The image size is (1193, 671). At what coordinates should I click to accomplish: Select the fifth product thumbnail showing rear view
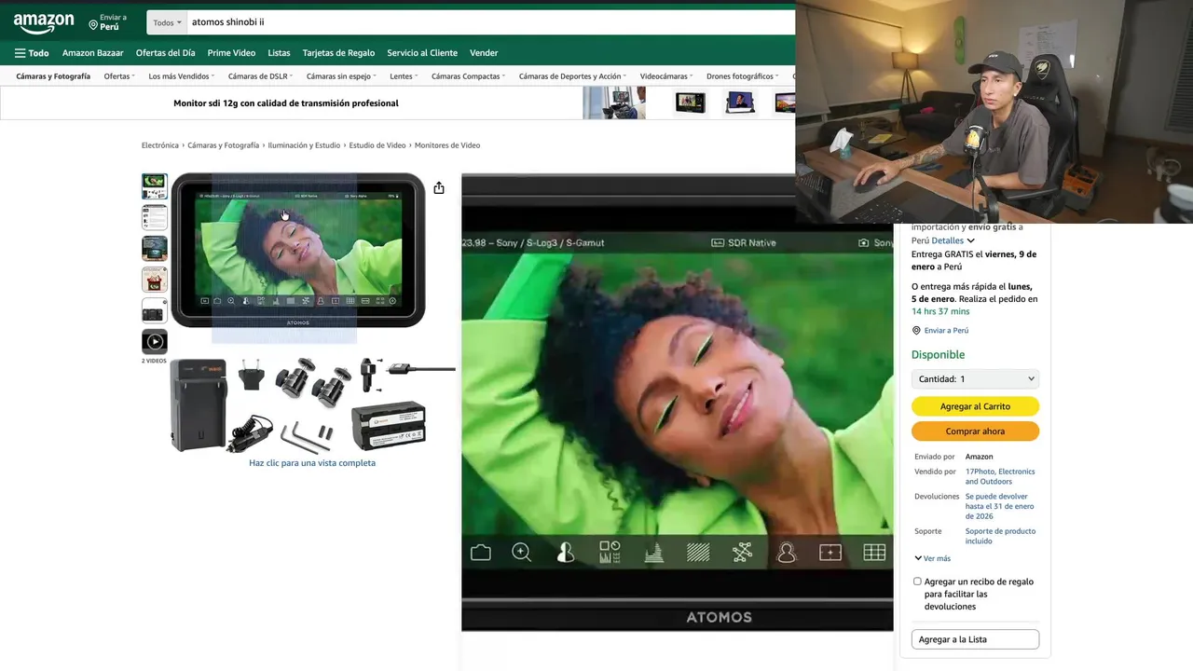(x=155, y=310)
